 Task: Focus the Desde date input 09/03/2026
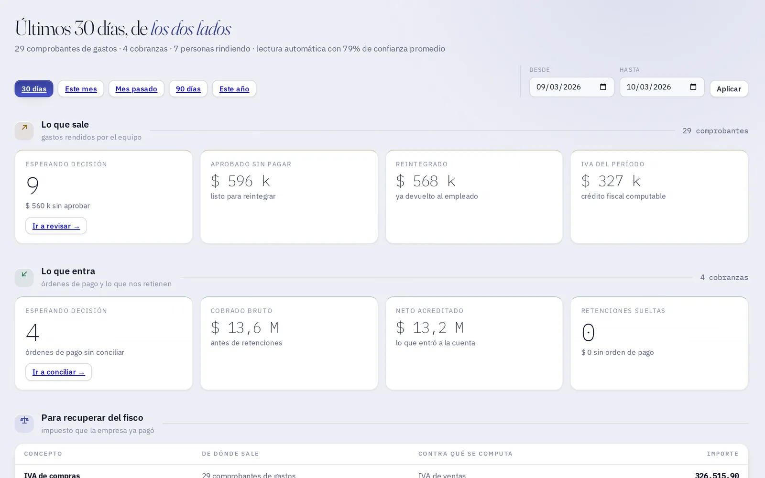571,87
